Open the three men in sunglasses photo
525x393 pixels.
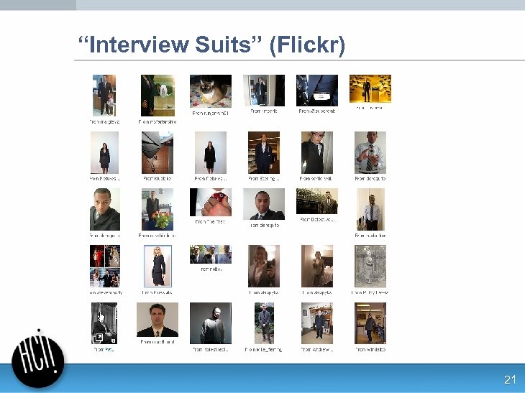211,254
